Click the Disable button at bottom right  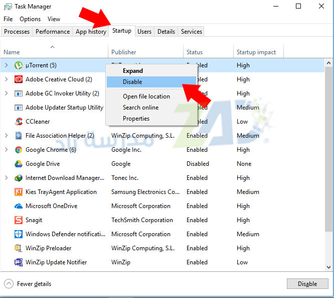click(307, 284)
